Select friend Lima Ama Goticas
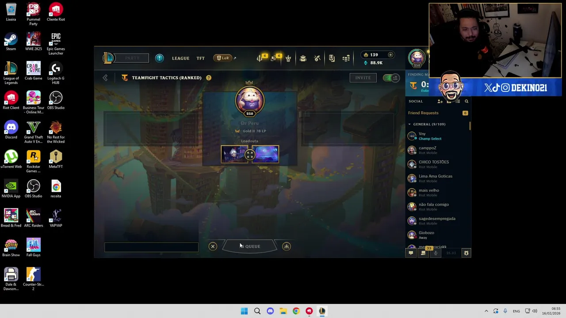The width and height of the screenshot is (566, 318). 438,178
